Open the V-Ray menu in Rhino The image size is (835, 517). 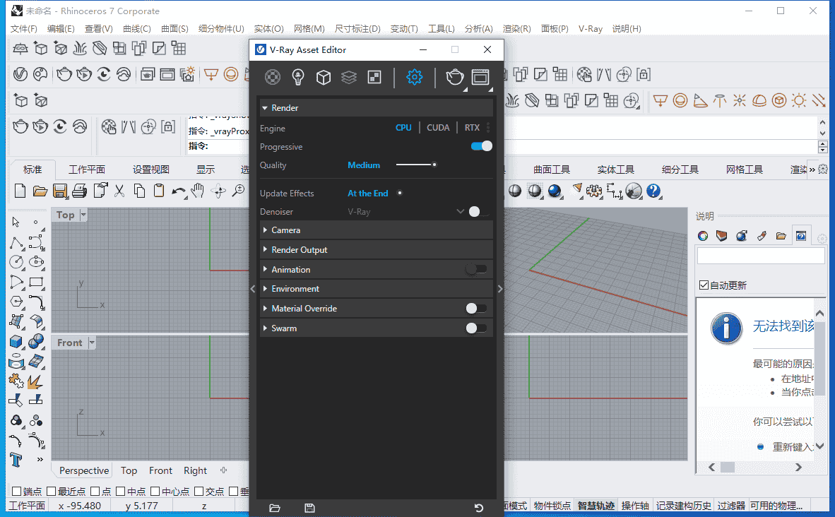[591, 28]
